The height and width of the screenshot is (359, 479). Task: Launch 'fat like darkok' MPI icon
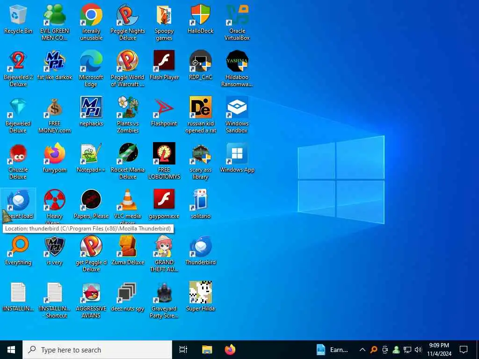coord(54,65)
